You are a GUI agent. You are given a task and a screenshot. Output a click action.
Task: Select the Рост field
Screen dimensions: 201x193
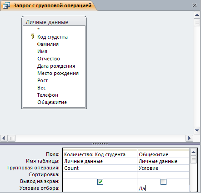coord(42,80)
